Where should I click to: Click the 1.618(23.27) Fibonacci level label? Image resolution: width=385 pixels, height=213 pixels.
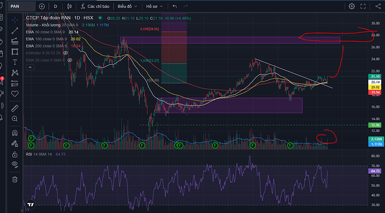tap(150, 61)
